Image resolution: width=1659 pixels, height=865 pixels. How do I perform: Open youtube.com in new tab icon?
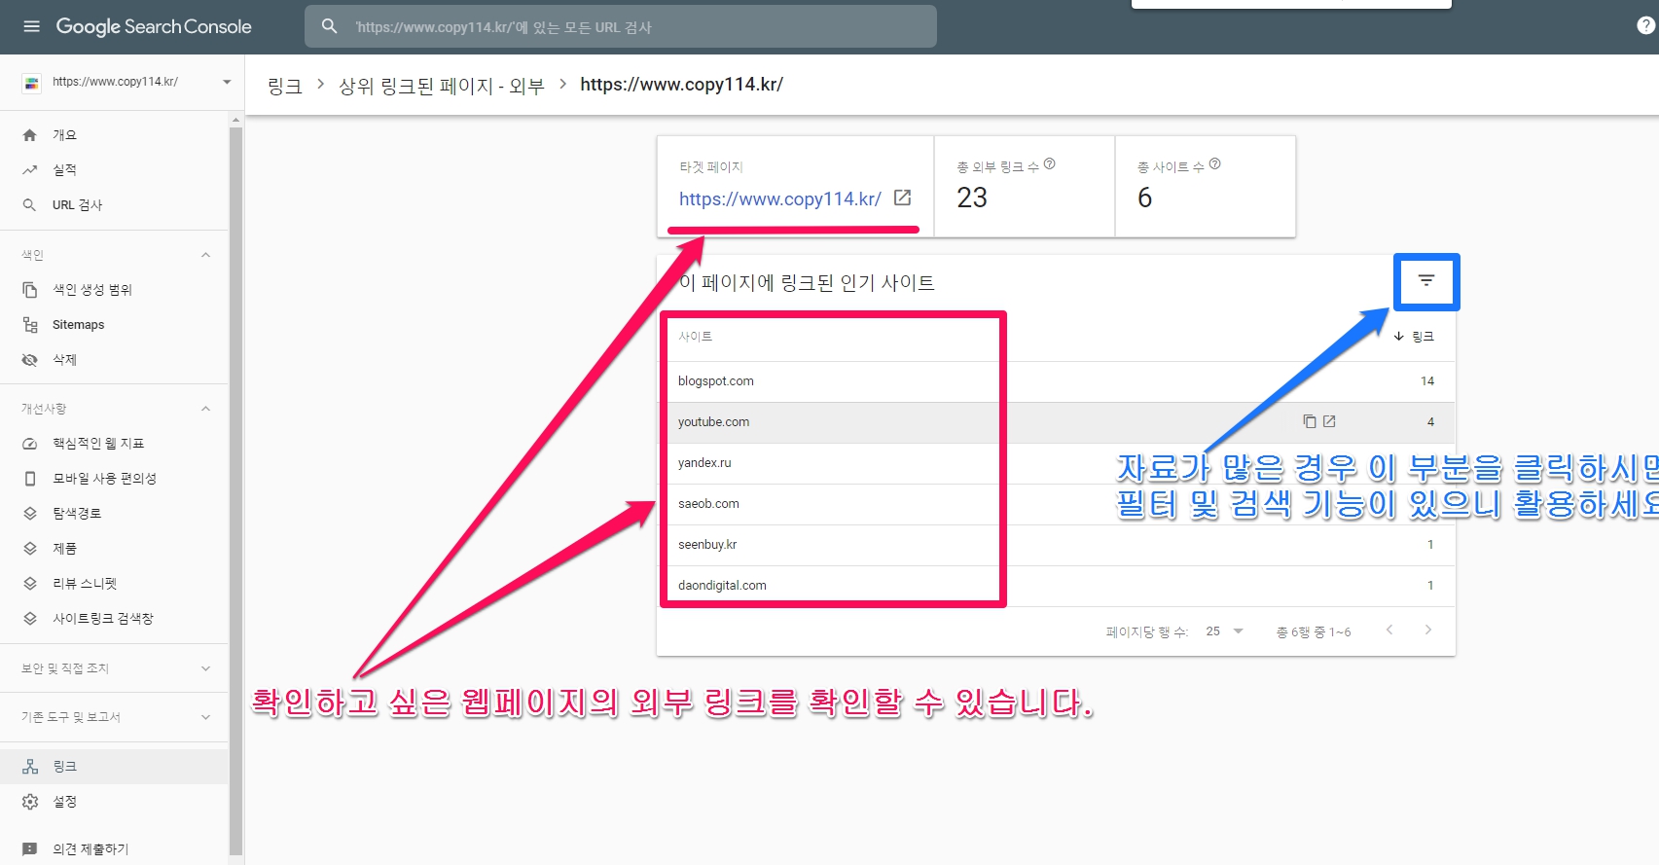tap(1329, 421)
